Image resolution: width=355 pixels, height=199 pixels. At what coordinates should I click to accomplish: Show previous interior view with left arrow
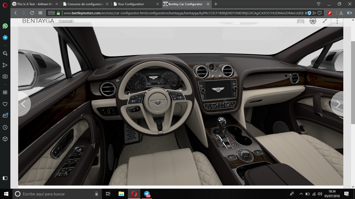23,104
